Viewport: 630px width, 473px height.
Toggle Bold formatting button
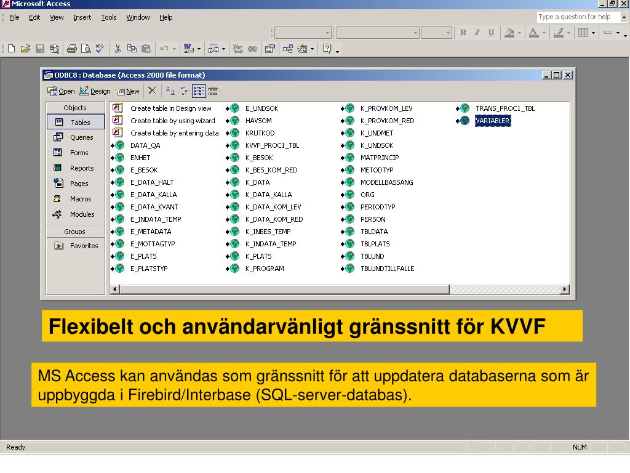463,33
